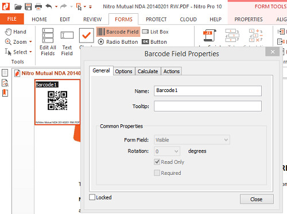Open the Form Field visibility dropdown
Image resolution: width=287 pixels, height=214 pixels.
[192, 140]
